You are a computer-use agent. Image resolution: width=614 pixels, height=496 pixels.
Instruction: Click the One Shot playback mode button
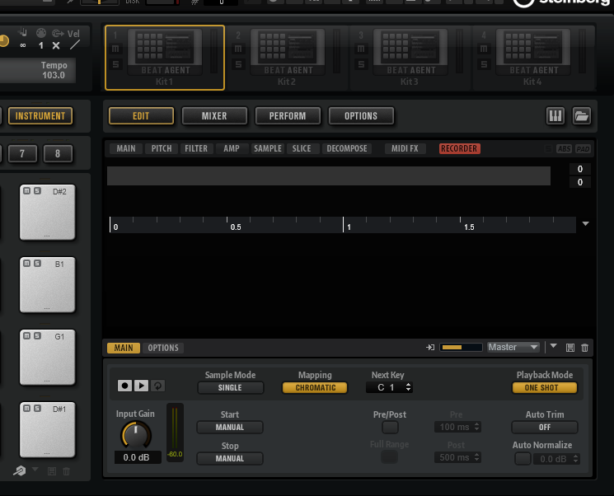point(544,388)
